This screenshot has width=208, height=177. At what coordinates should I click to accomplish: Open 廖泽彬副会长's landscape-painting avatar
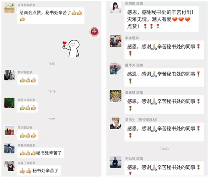pos(9,8)
